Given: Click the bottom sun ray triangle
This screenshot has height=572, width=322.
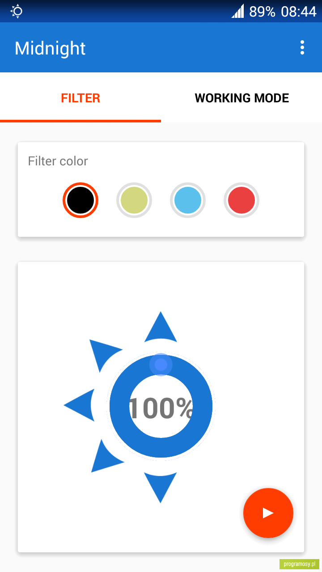Looking at the screenshot, I should (x=161, y=488).
